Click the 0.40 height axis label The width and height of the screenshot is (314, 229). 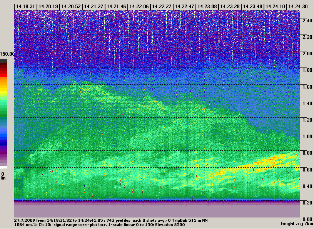coord(307,186)
